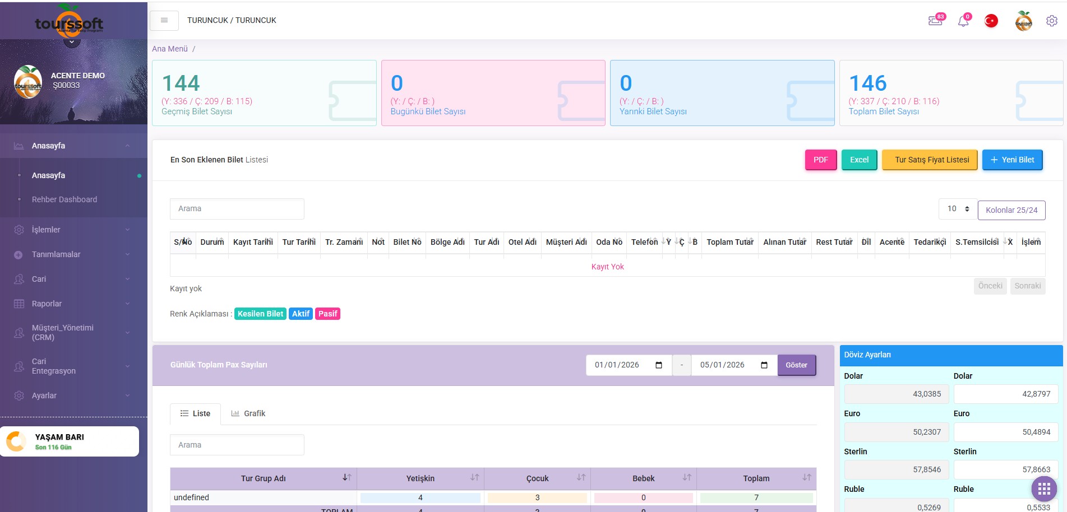Open the bell notifications icon
This screenshot has width=1067, height=512.
[x=963, y=21]
